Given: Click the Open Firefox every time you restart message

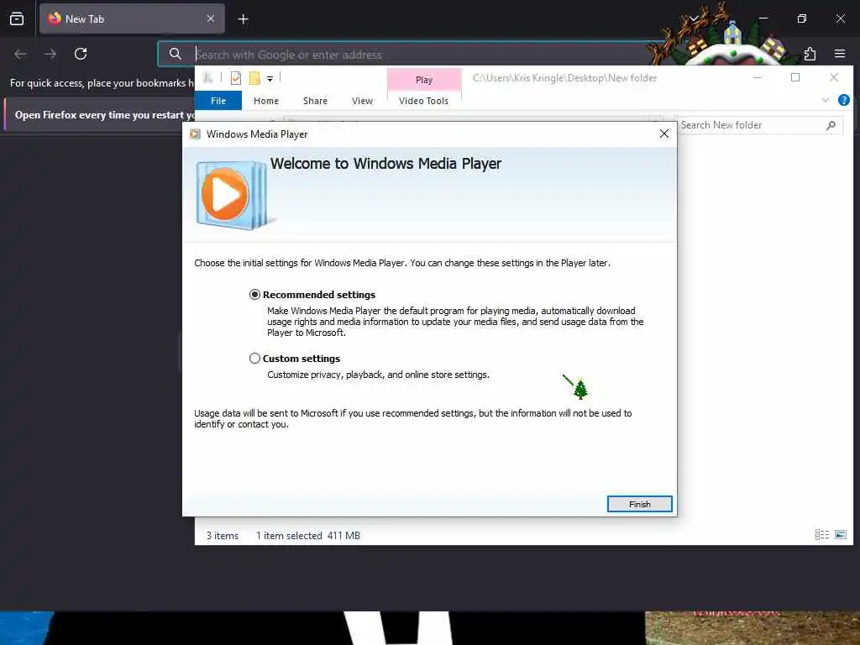Looking at the screenshot, I should point(105,114).
